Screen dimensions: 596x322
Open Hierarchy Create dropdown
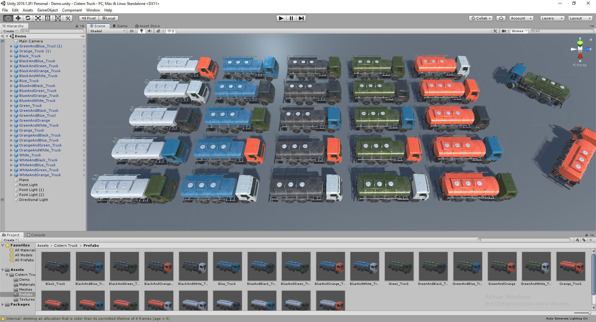(10, 31)
